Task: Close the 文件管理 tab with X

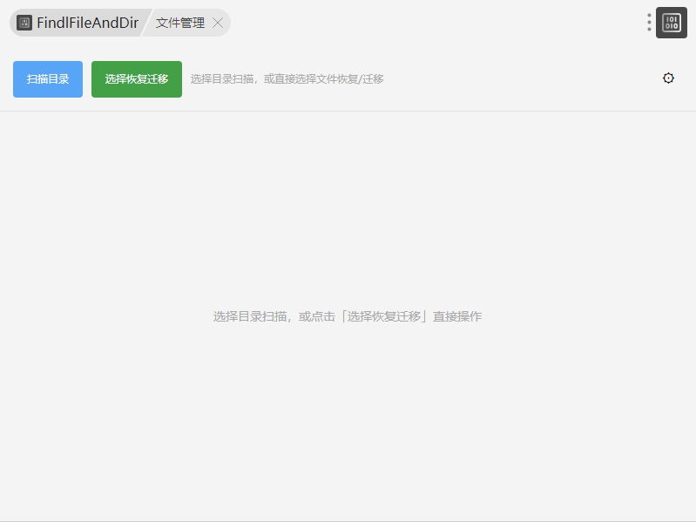Action: click(x=218, y=23)
